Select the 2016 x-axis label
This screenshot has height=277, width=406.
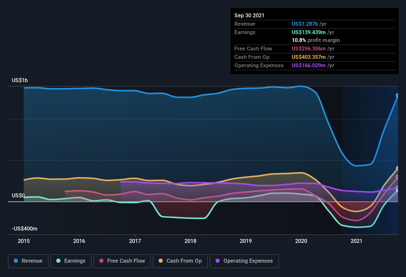coord(79,241)
